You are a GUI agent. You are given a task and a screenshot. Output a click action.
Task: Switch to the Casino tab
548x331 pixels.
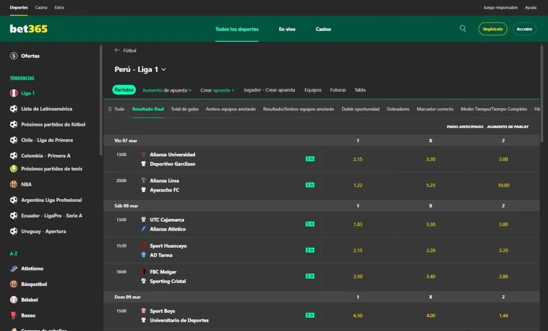323,29
